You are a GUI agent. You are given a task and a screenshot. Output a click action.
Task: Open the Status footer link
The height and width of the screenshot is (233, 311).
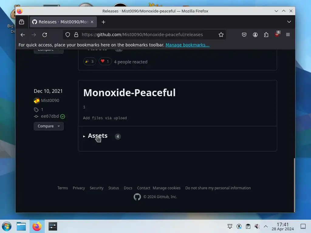[114, 188]
